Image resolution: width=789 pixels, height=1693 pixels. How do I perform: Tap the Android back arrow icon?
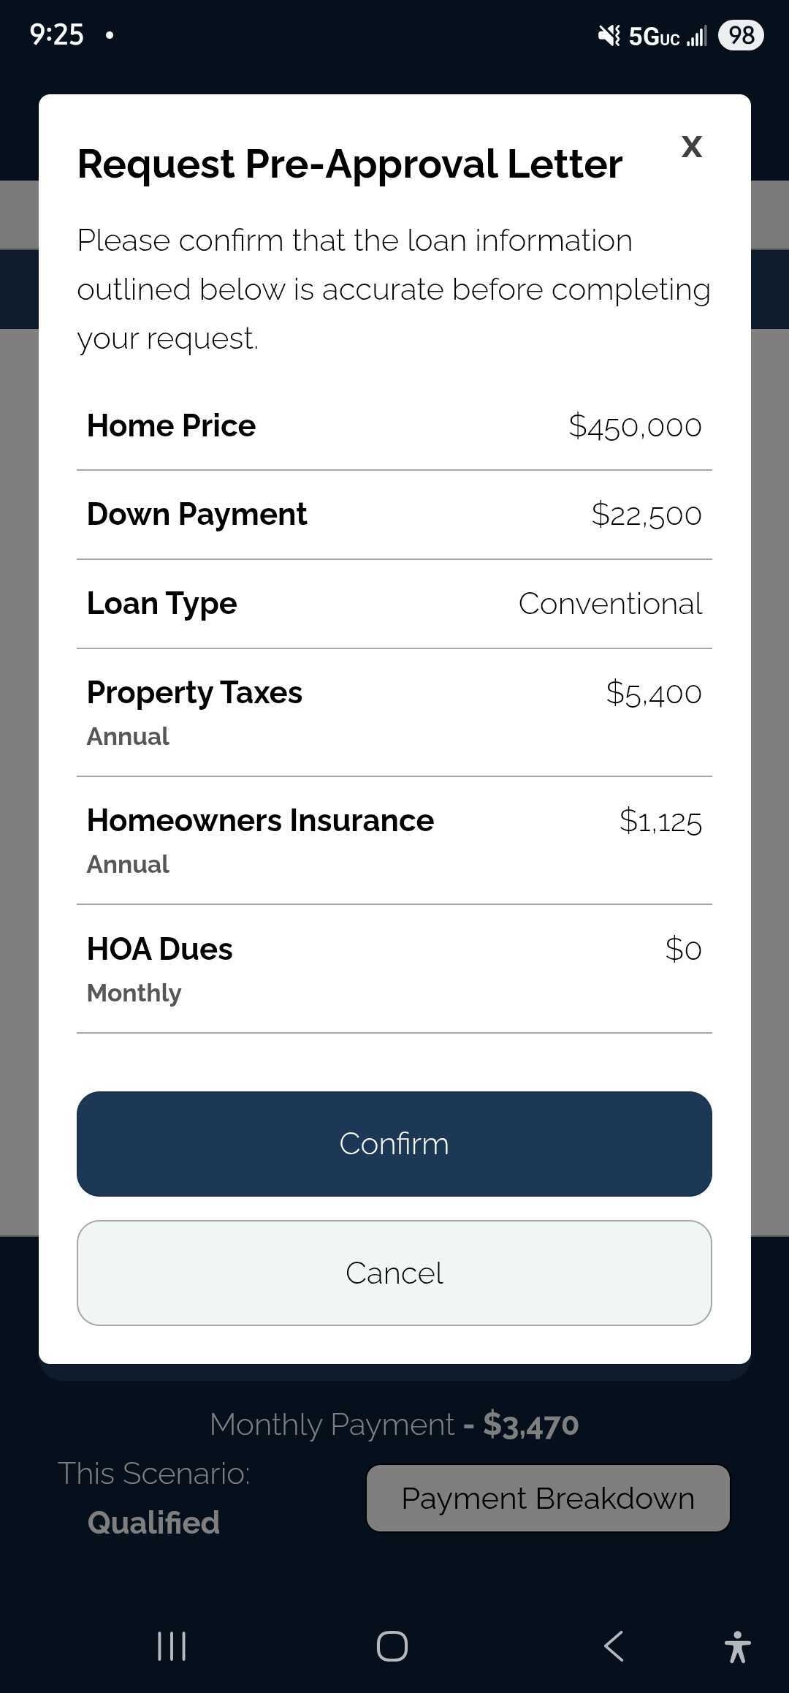click(614, 1646)
